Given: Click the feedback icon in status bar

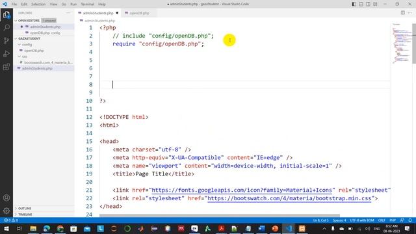Looking at the screenshot, I should pos(402,220).
